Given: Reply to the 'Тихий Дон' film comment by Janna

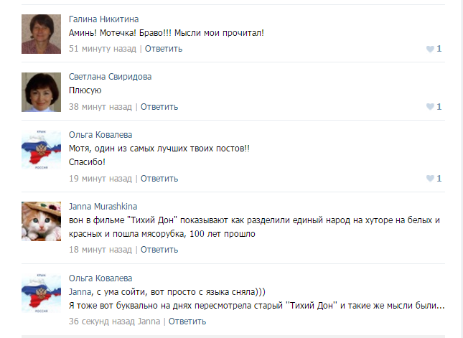Looking at the screenshot, I should [x=159, y=249].
